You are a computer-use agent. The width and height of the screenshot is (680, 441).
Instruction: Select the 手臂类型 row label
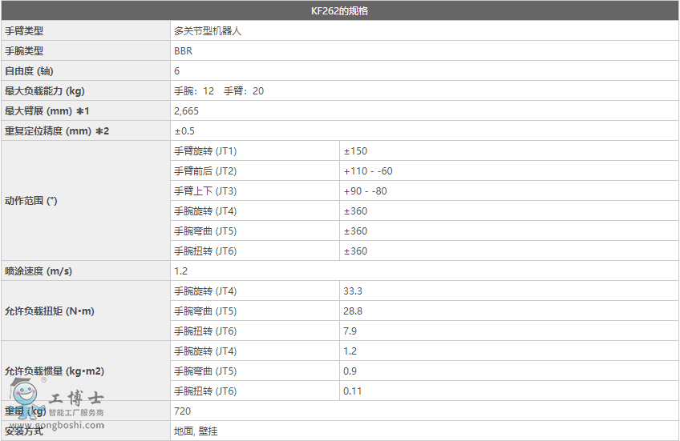tap(25, 31)
